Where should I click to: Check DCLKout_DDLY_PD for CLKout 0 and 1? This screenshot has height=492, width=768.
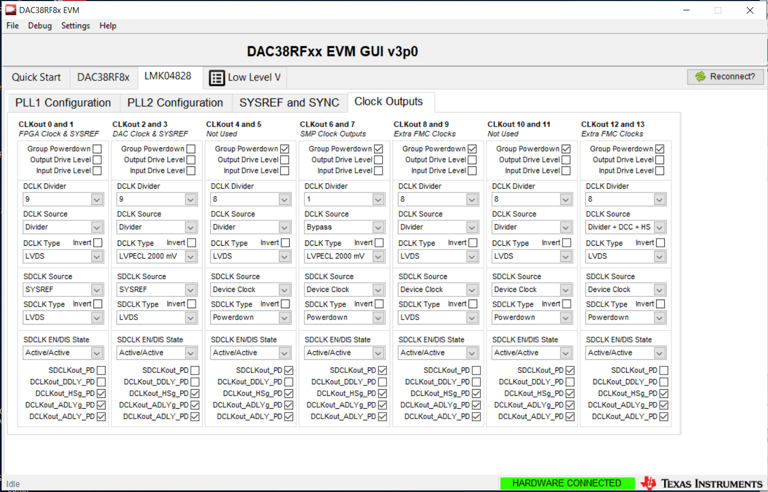pos(101,382)
